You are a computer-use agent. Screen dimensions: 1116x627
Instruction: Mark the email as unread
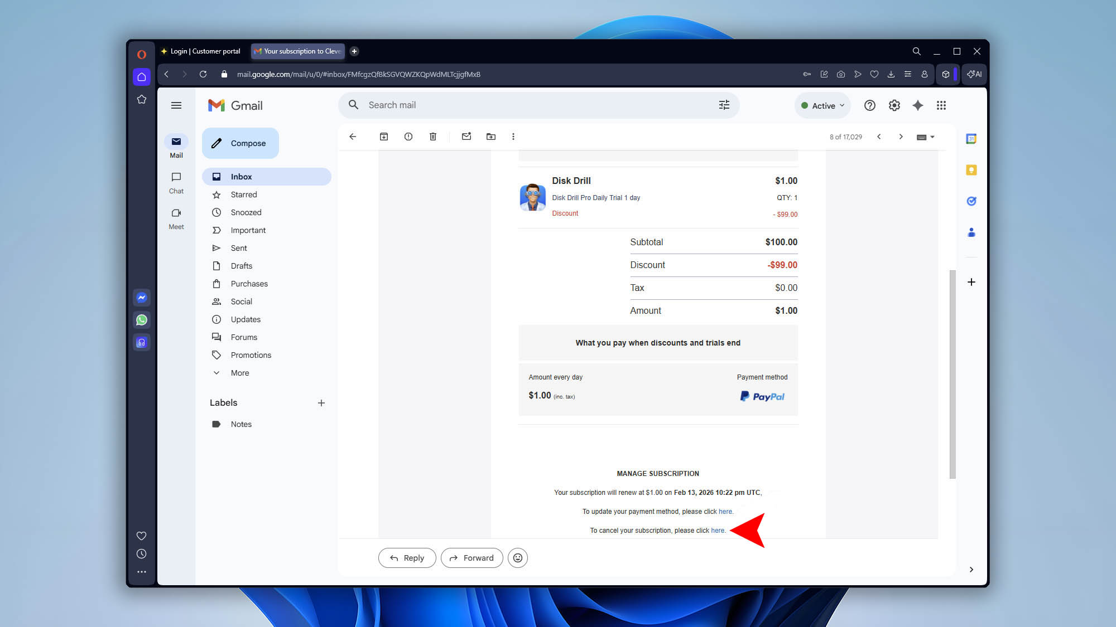[x=466, y=136]
